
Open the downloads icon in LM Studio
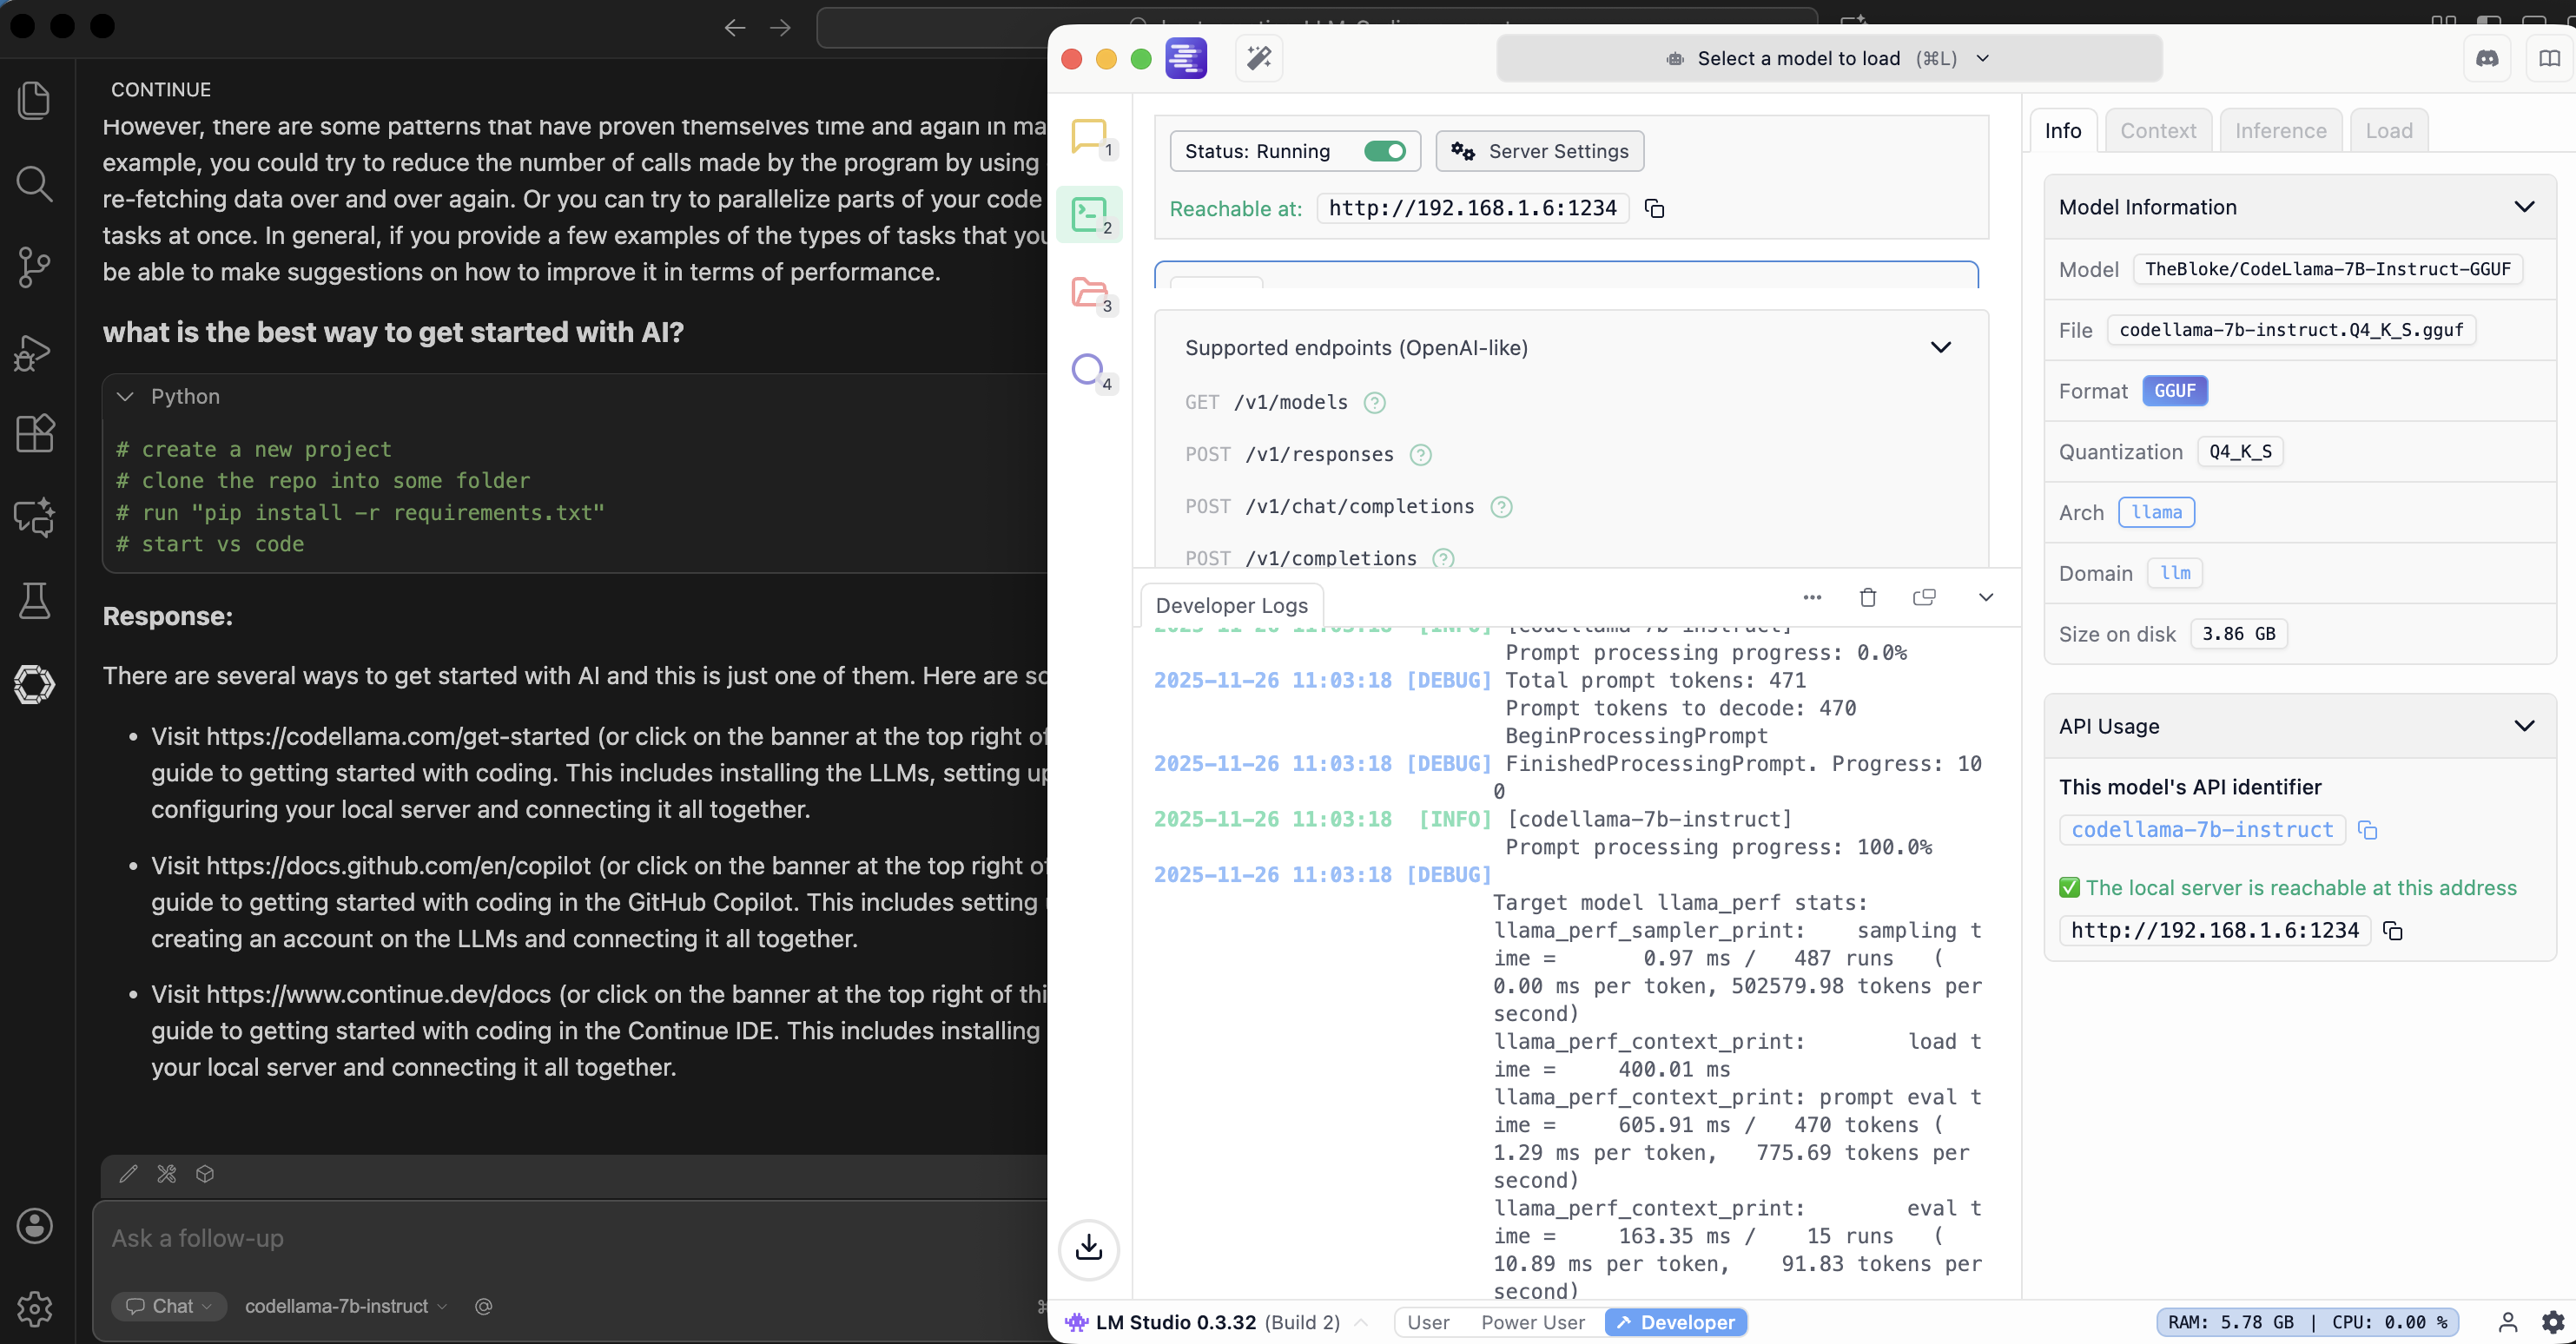point(1088,1248)
